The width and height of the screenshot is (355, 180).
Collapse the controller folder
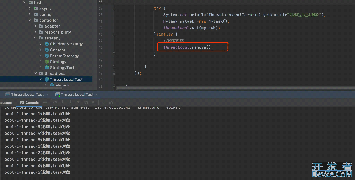coord(30,20)
